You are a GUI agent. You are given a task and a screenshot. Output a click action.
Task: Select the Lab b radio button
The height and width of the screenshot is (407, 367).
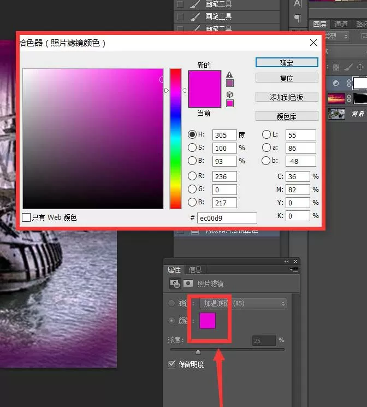(x=266, y=161)
